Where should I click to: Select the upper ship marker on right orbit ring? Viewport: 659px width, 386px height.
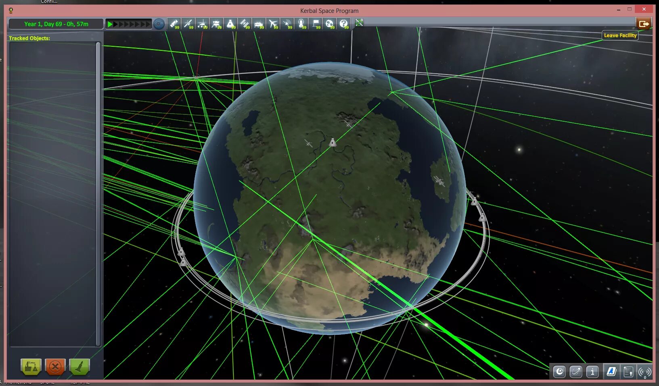475,201
